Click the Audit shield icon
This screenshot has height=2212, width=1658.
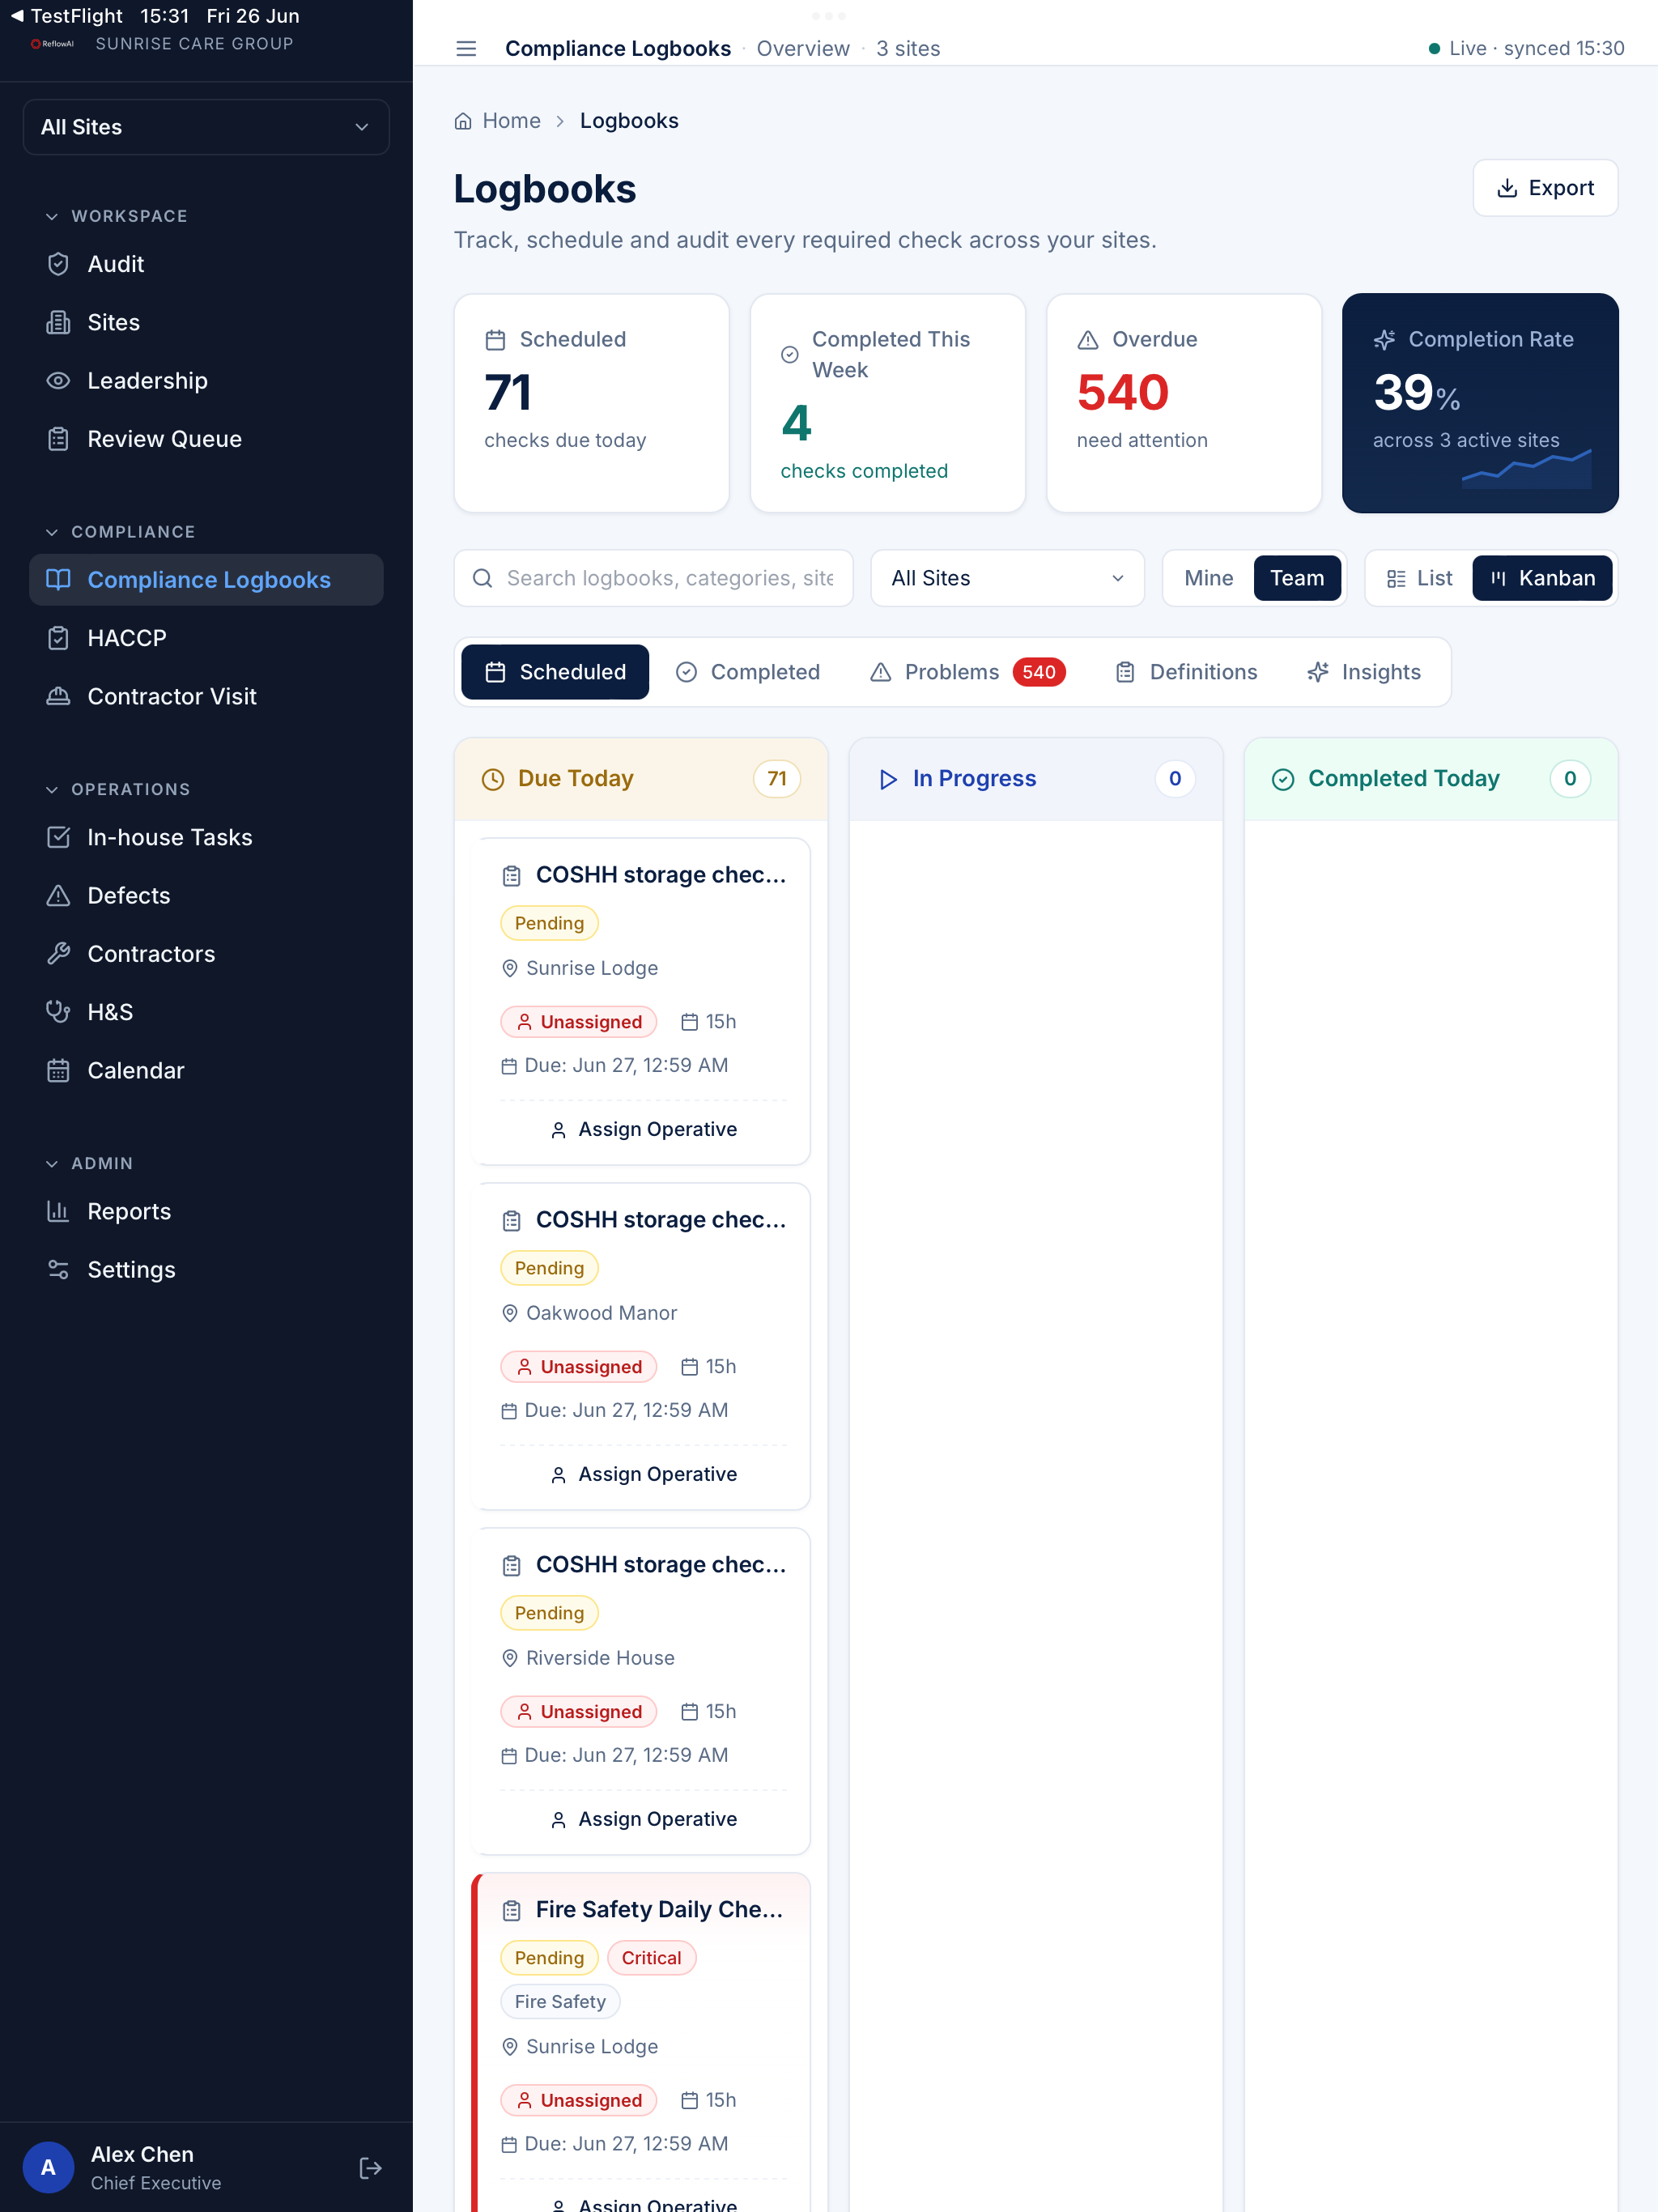point(58,264)
